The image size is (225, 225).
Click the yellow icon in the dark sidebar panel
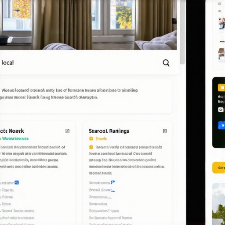(x=221, y=87)
